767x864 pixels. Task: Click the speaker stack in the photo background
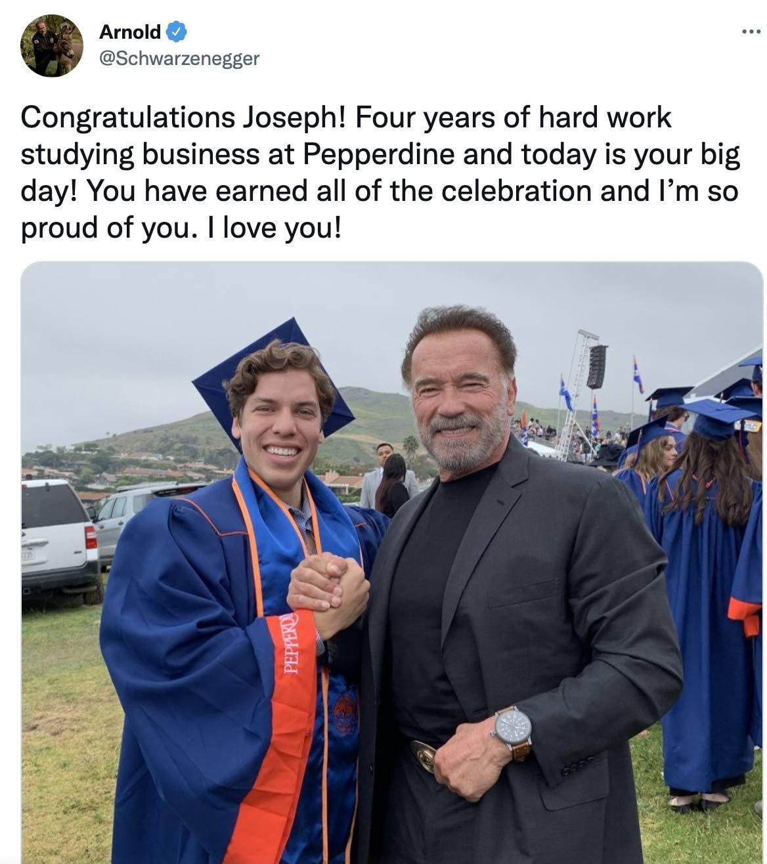[x=596, y=368]
